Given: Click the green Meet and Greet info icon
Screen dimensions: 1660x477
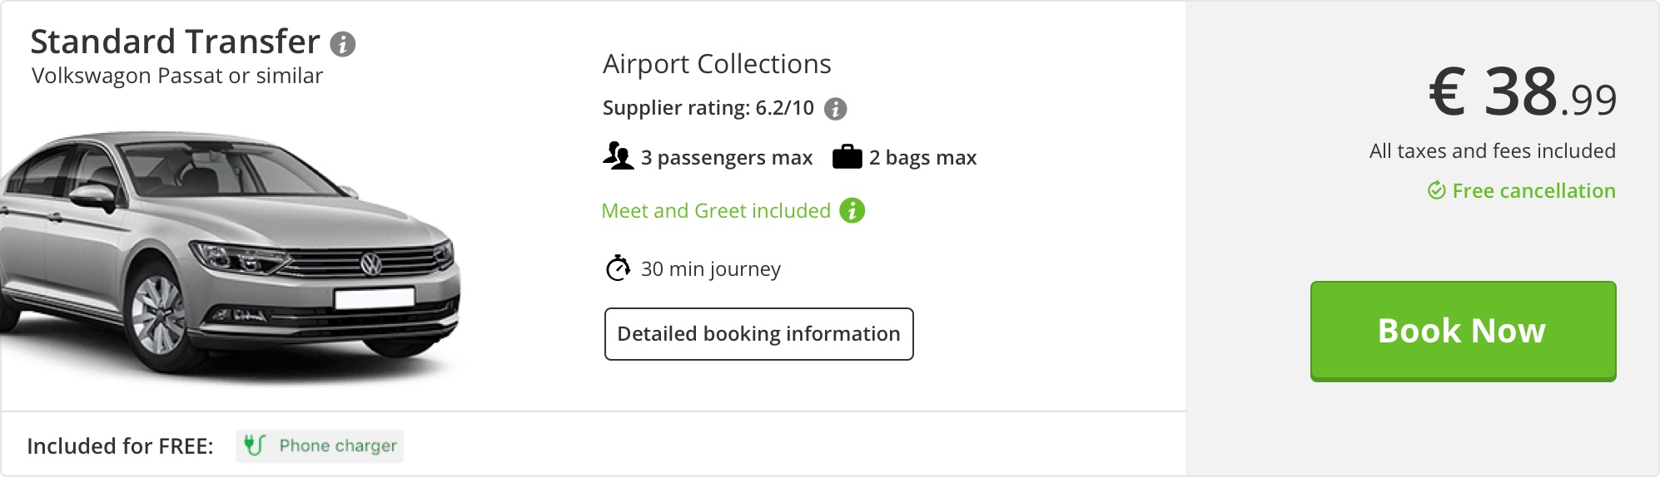Looking at the screenshot, I should pyautogui.click(x=852, y=211).
